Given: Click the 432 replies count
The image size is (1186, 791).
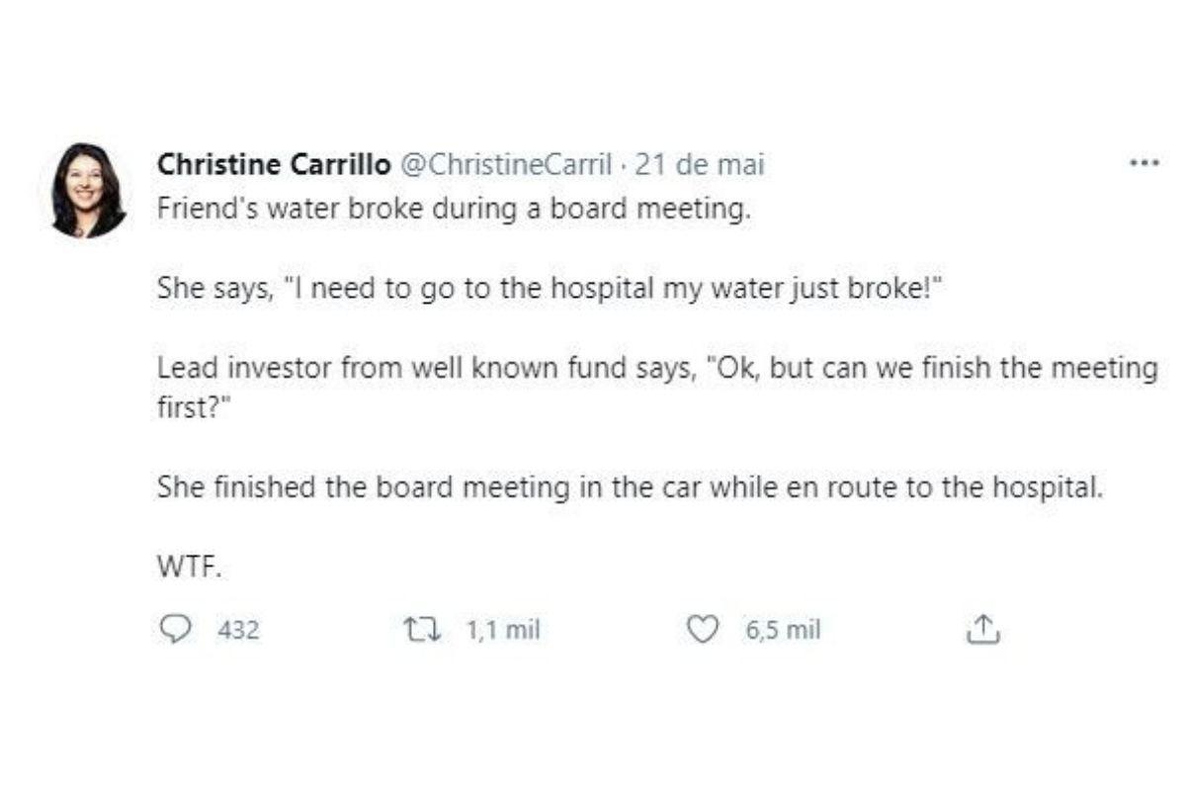Looking at the screenshot, I should 237,630.
